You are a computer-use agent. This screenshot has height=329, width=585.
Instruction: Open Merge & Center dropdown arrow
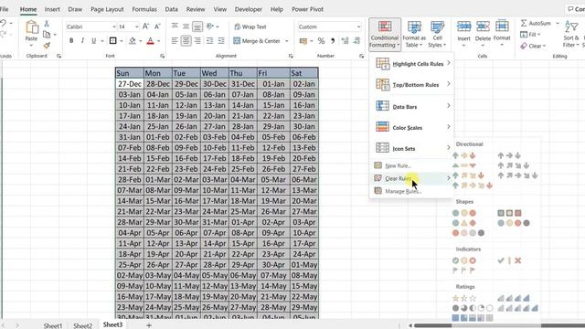point(286,41)
